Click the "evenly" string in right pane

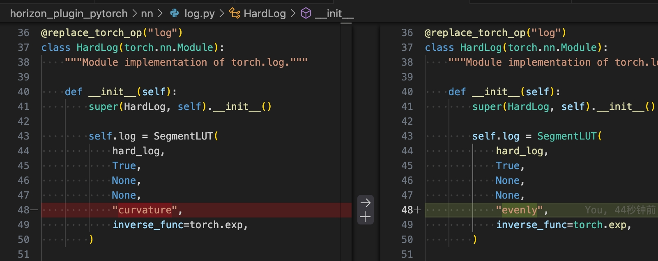520,210
